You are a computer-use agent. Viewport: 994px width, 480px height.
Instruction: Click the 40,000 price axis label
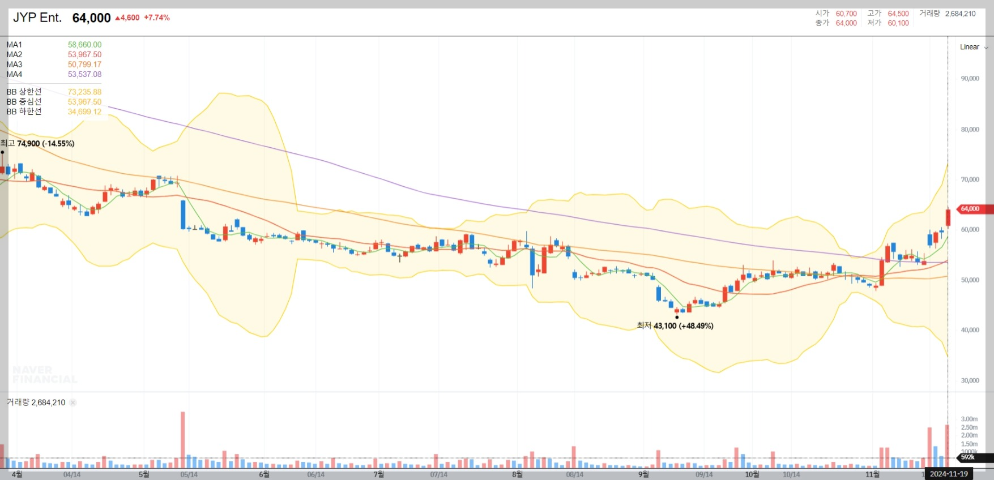click(970, 330)
